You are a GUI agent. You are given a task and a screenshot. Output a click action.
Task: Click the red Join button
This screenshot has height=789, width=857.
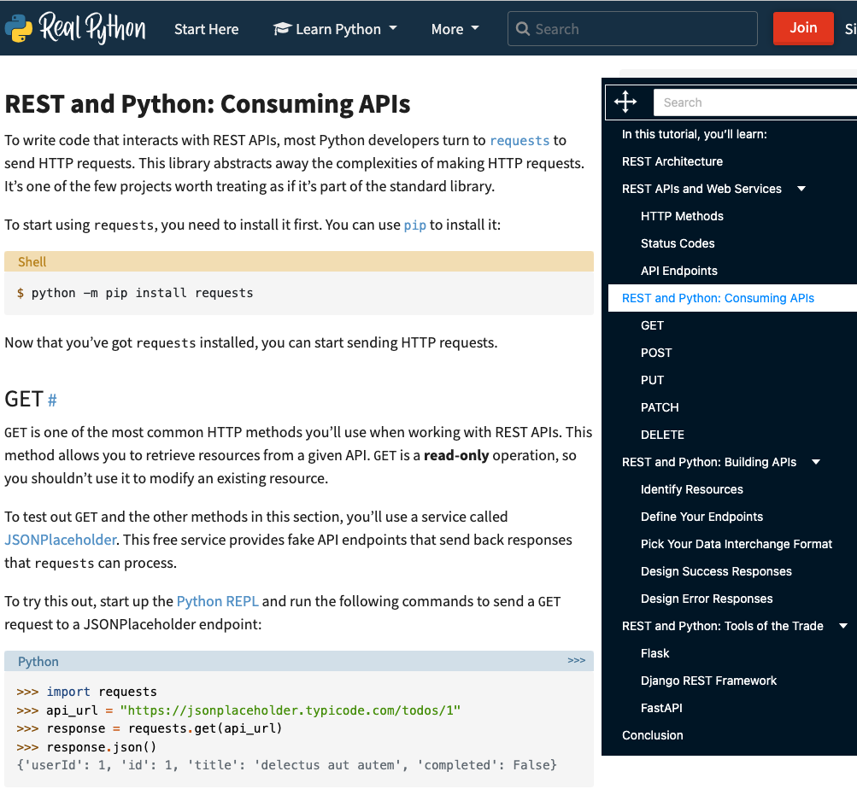point(803,28)
